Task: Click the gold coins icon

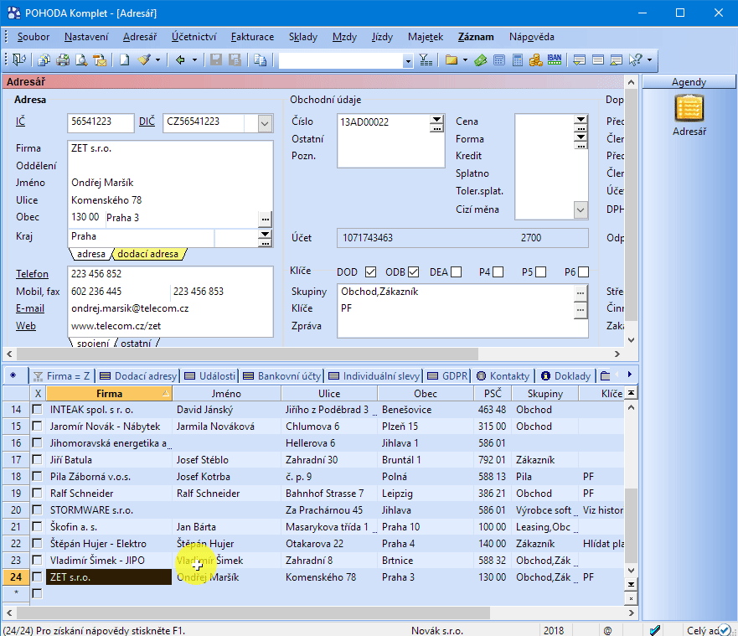Action: tap(535, 59)
